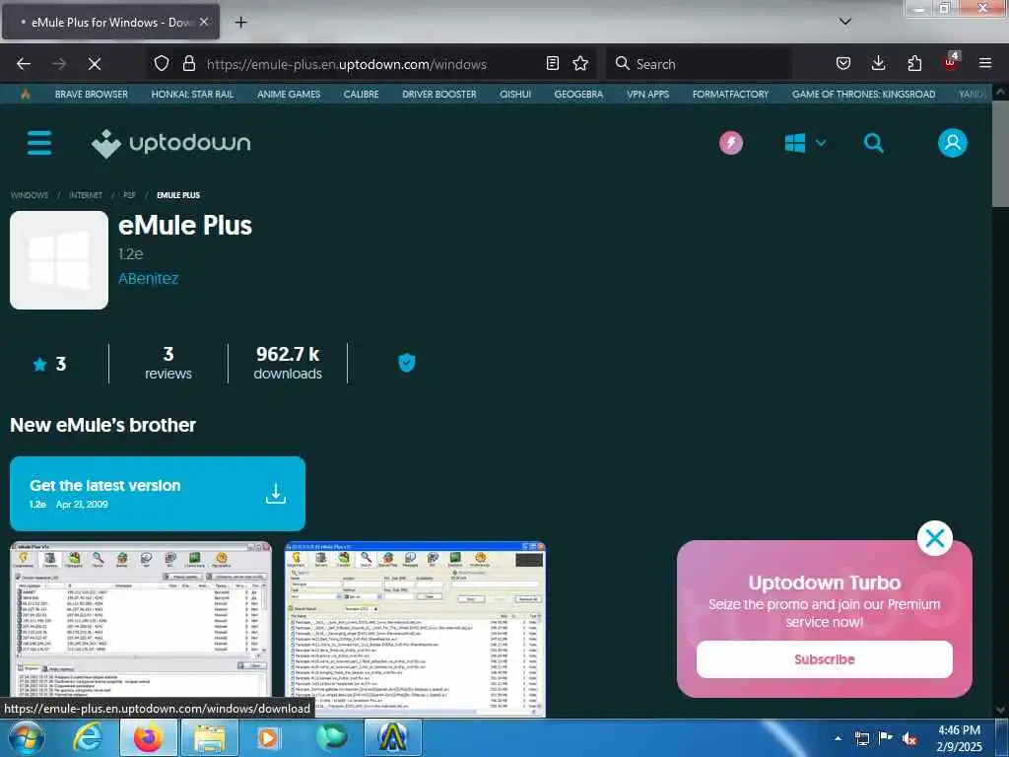1009x757 pixels.
Task: Go to INTERNET breadcrumb
Action: tap(86, 195)
